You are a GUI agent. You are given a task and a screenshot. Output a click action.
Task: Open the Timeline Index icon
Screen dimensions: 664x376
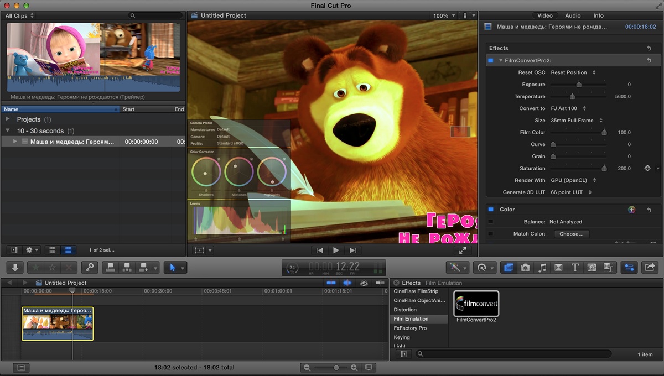click(20, 367)
